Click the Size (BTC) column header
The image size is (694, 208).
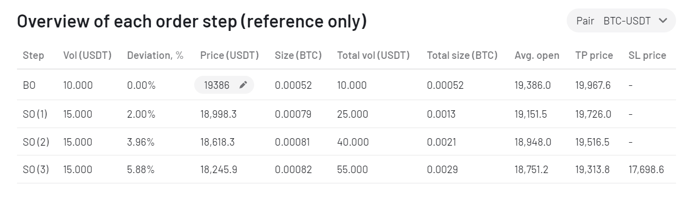pyautogui.click(x=298, y=55)
